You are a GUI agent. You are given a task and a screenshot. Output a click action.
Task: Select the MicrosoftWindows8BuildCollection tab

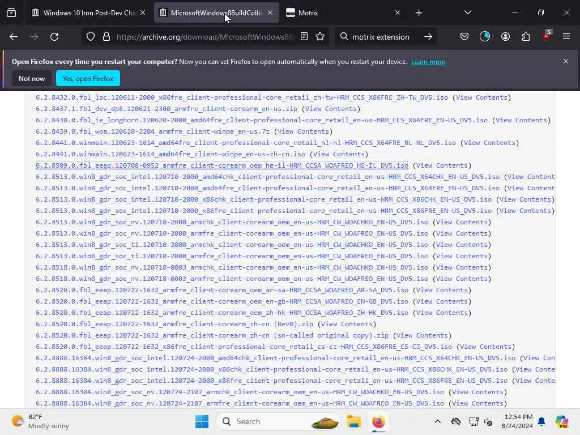point(216,13)
